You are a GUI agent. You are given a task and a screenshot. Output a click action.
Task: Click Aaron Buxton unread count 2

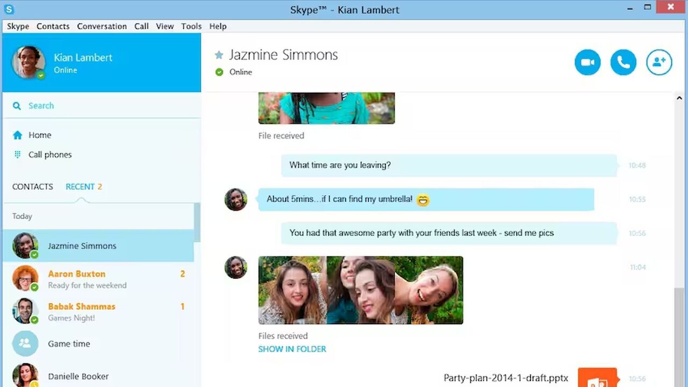click(182, 274)
